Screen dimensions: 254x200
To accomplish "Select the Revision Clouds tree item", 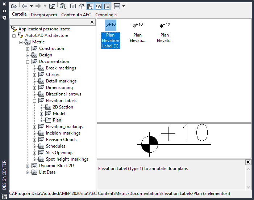I will (x=61, y=140).
